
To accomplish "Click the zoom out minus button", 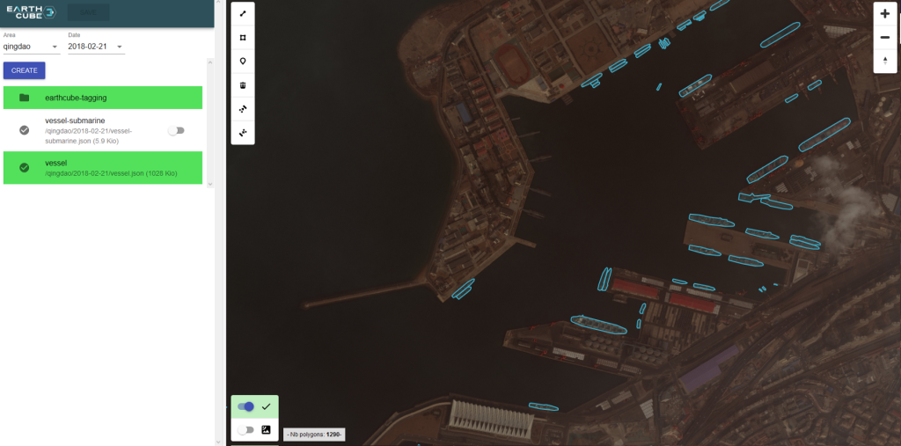I will (x=885, y=37).
